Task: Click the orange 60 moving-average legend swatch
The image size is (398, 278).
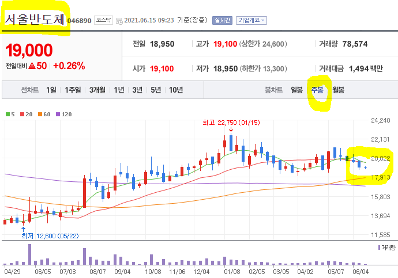Action: (x=40, y=115)
